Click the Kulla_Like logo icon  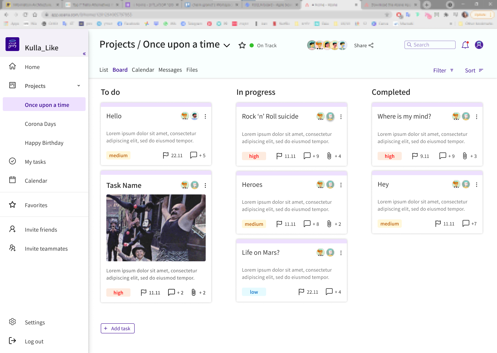[12, 44]
